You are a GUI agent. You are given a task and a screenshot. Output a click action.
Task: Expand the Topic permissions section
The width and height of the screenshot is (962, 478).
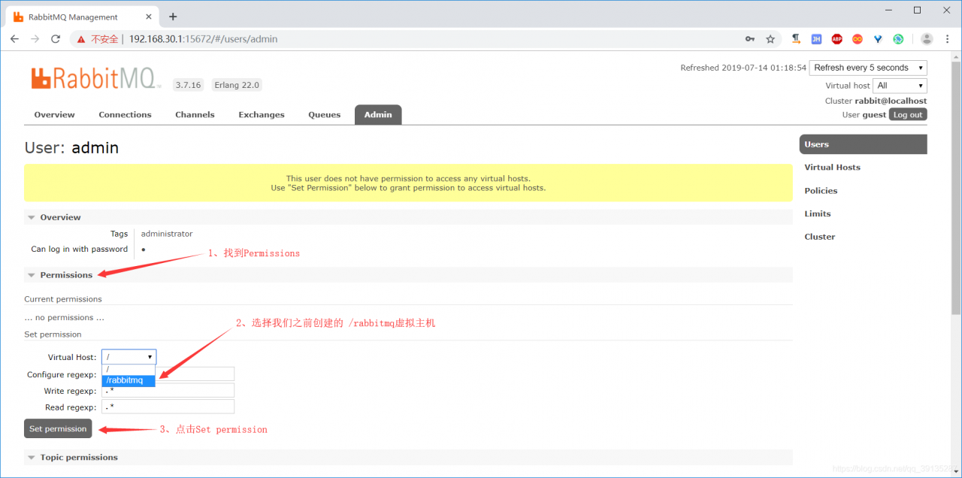tap(408, 458)
